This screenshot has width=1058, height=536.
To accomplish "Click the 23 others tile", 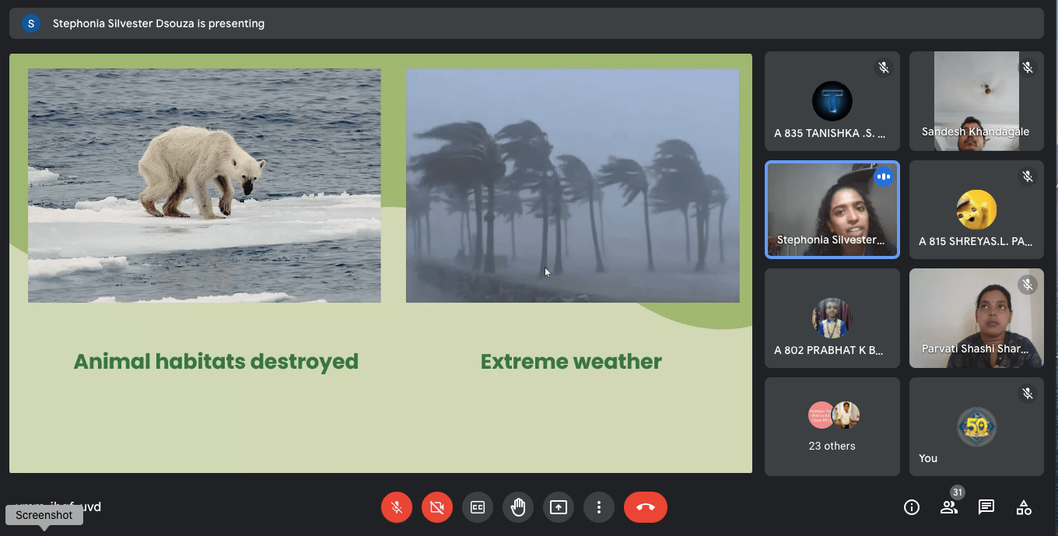I will [832, 426].
